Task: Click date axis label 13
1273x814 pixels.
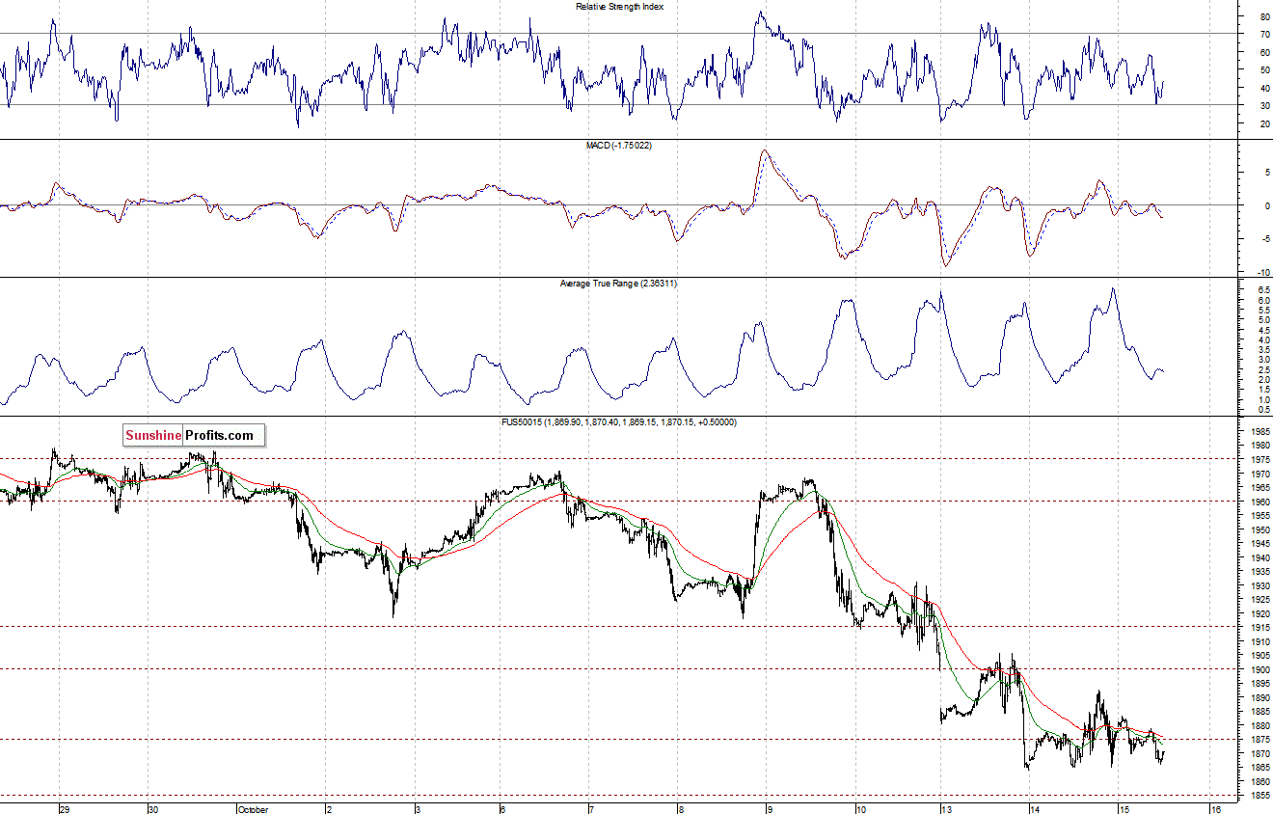Action: pos(948,809)
